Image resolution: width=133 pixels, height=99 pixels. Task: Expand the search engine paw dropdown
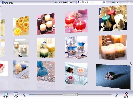[x=79, y=2]
